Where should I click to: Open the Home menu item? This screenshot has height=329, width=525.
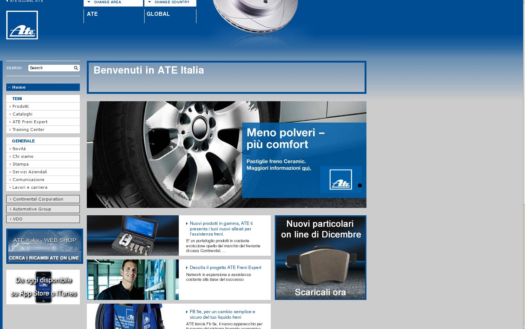click(43, 87)
